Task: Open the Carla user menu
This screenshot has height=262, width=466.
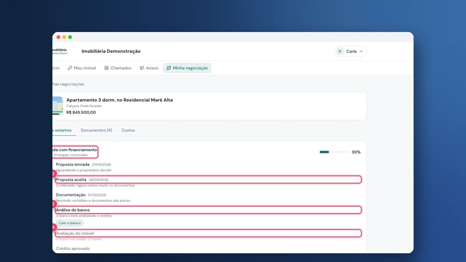Action: [351, 51]
